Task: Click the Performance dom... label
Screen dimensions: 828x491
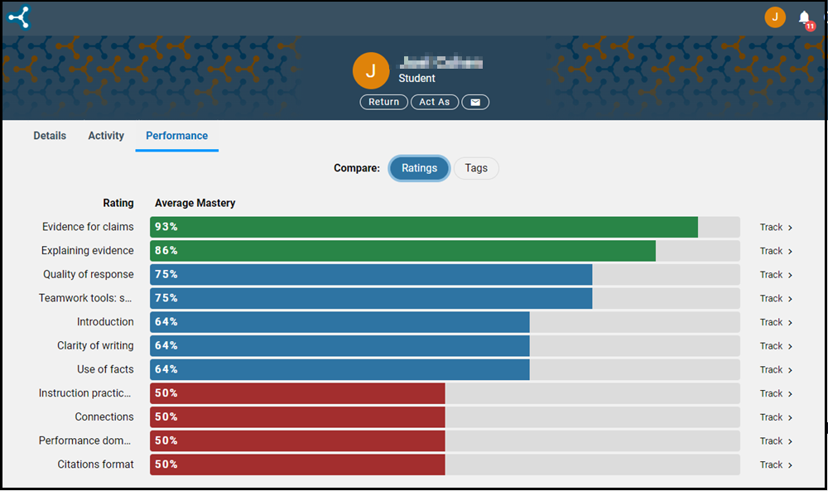Action: (x=84, y=440)
